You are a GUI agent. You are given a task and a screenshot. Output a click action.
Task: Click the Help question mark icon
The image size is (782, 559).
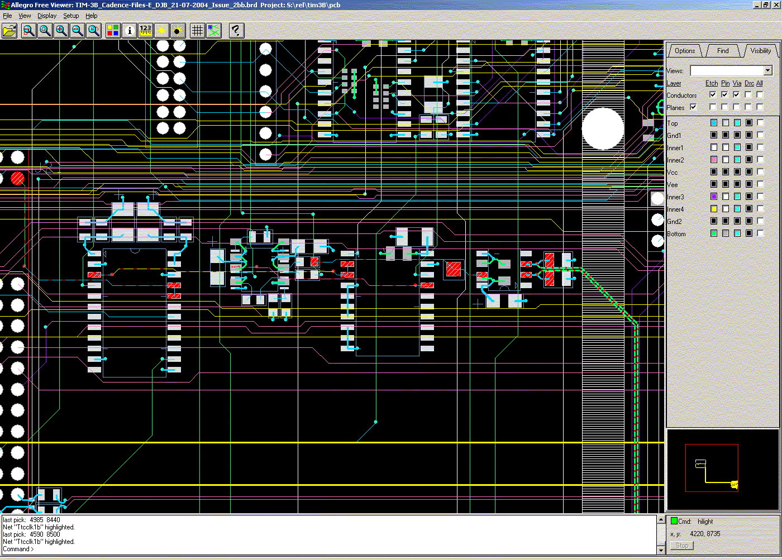(236, 31)
